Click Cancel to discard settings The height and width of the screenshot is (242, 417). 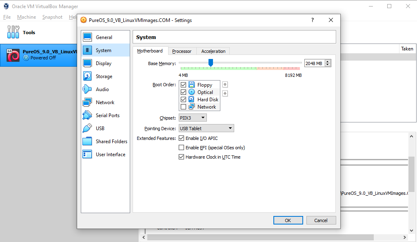tap(321, 220)
